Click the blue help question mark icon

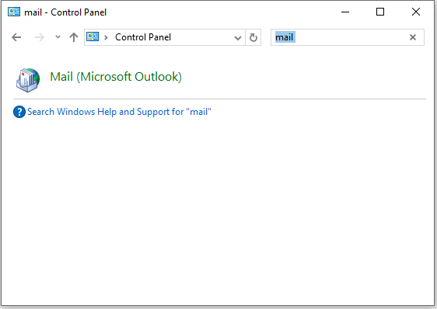point(19,112)
